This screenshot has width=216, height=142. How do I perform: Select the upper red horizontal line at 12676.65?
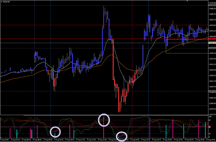click(104, 25)
